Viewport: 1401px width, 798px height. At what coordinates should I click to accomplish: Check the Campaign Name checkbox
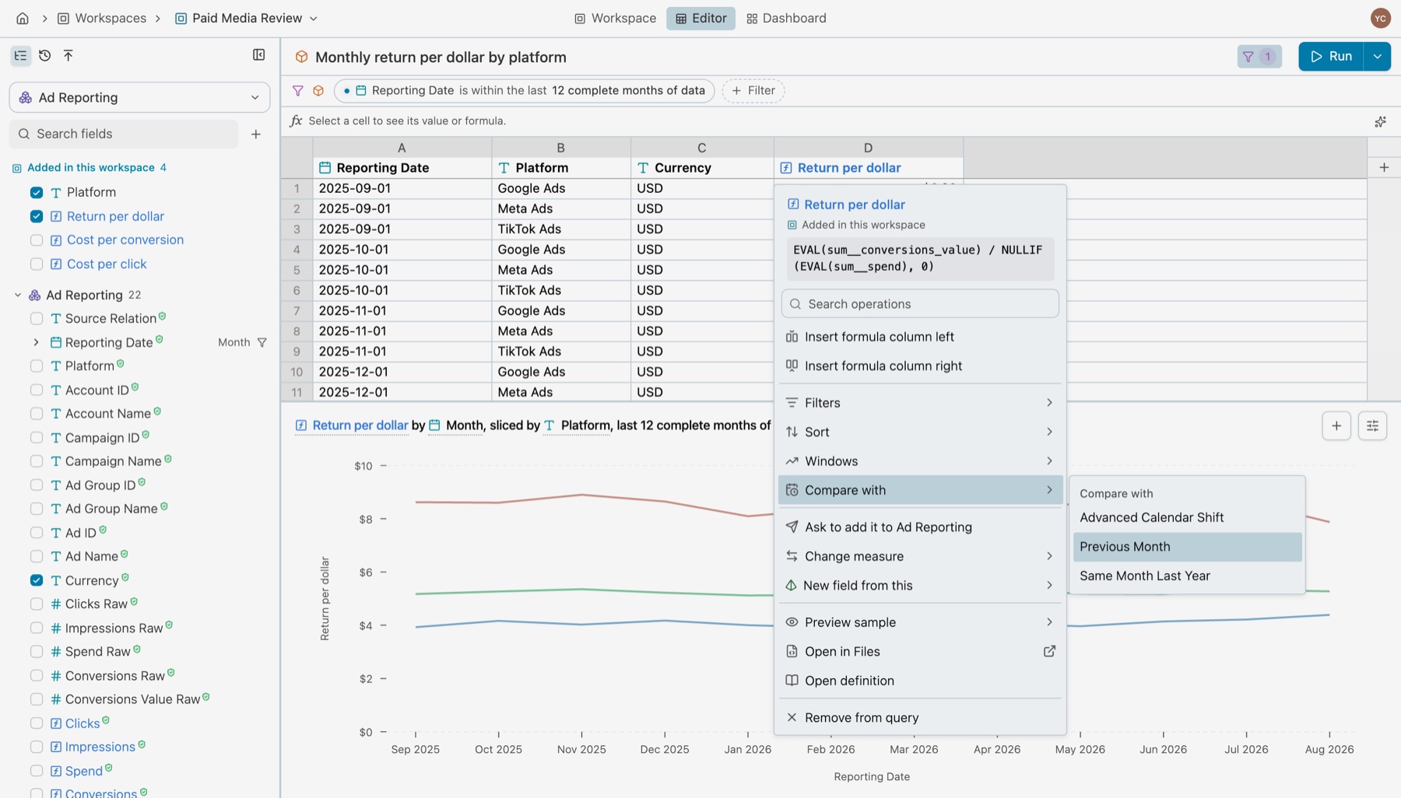click(37, 461)
